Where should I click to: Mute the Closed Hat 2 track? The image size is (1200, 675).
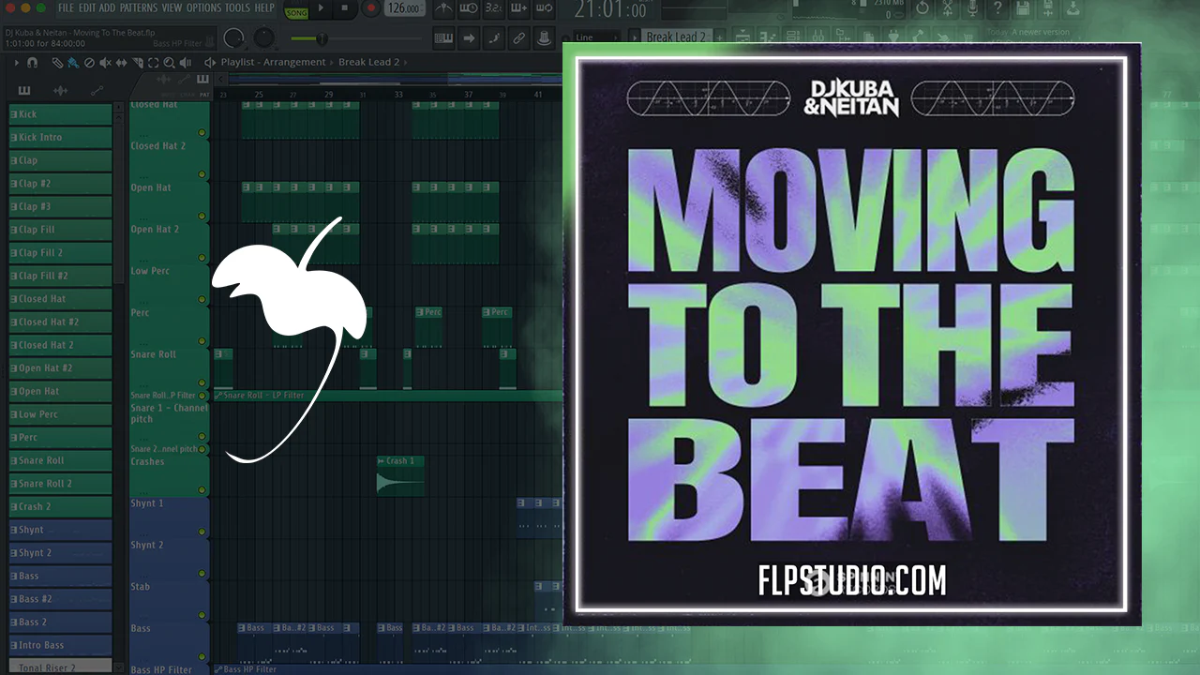point(202,175)
